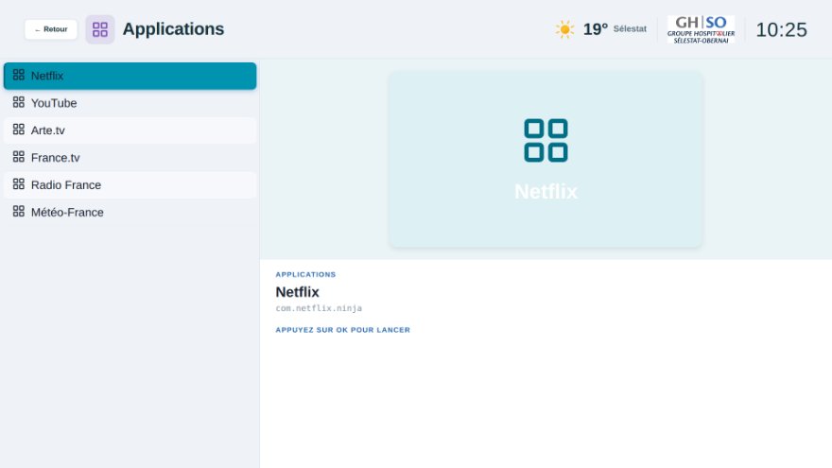The width and height of the screenshot is (832, 468).
Task: Click the 19° Sélestat temperature display
Action: click(x=615, y=29)
